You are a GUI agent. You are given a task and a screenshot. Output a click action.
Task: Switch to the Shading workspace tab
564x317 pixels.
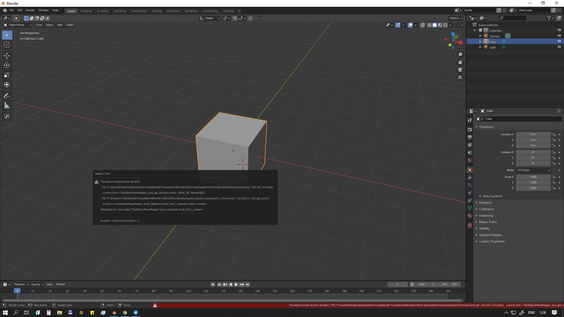tap(157, 11)
